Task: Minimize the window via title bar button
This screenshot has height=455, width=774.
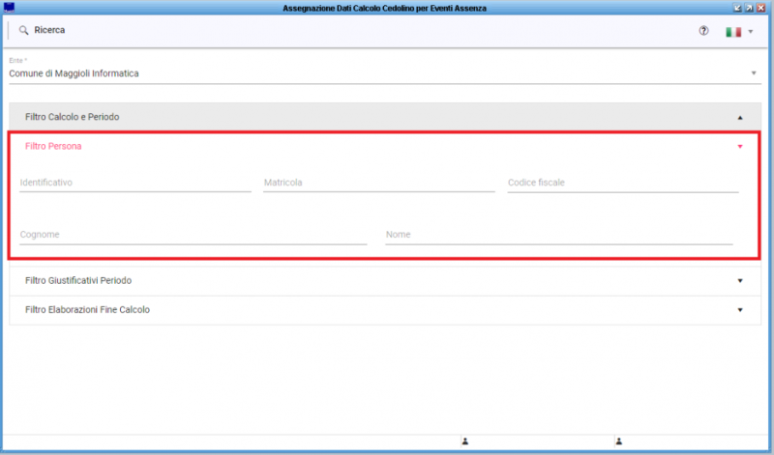Action: tap(737, 8)
